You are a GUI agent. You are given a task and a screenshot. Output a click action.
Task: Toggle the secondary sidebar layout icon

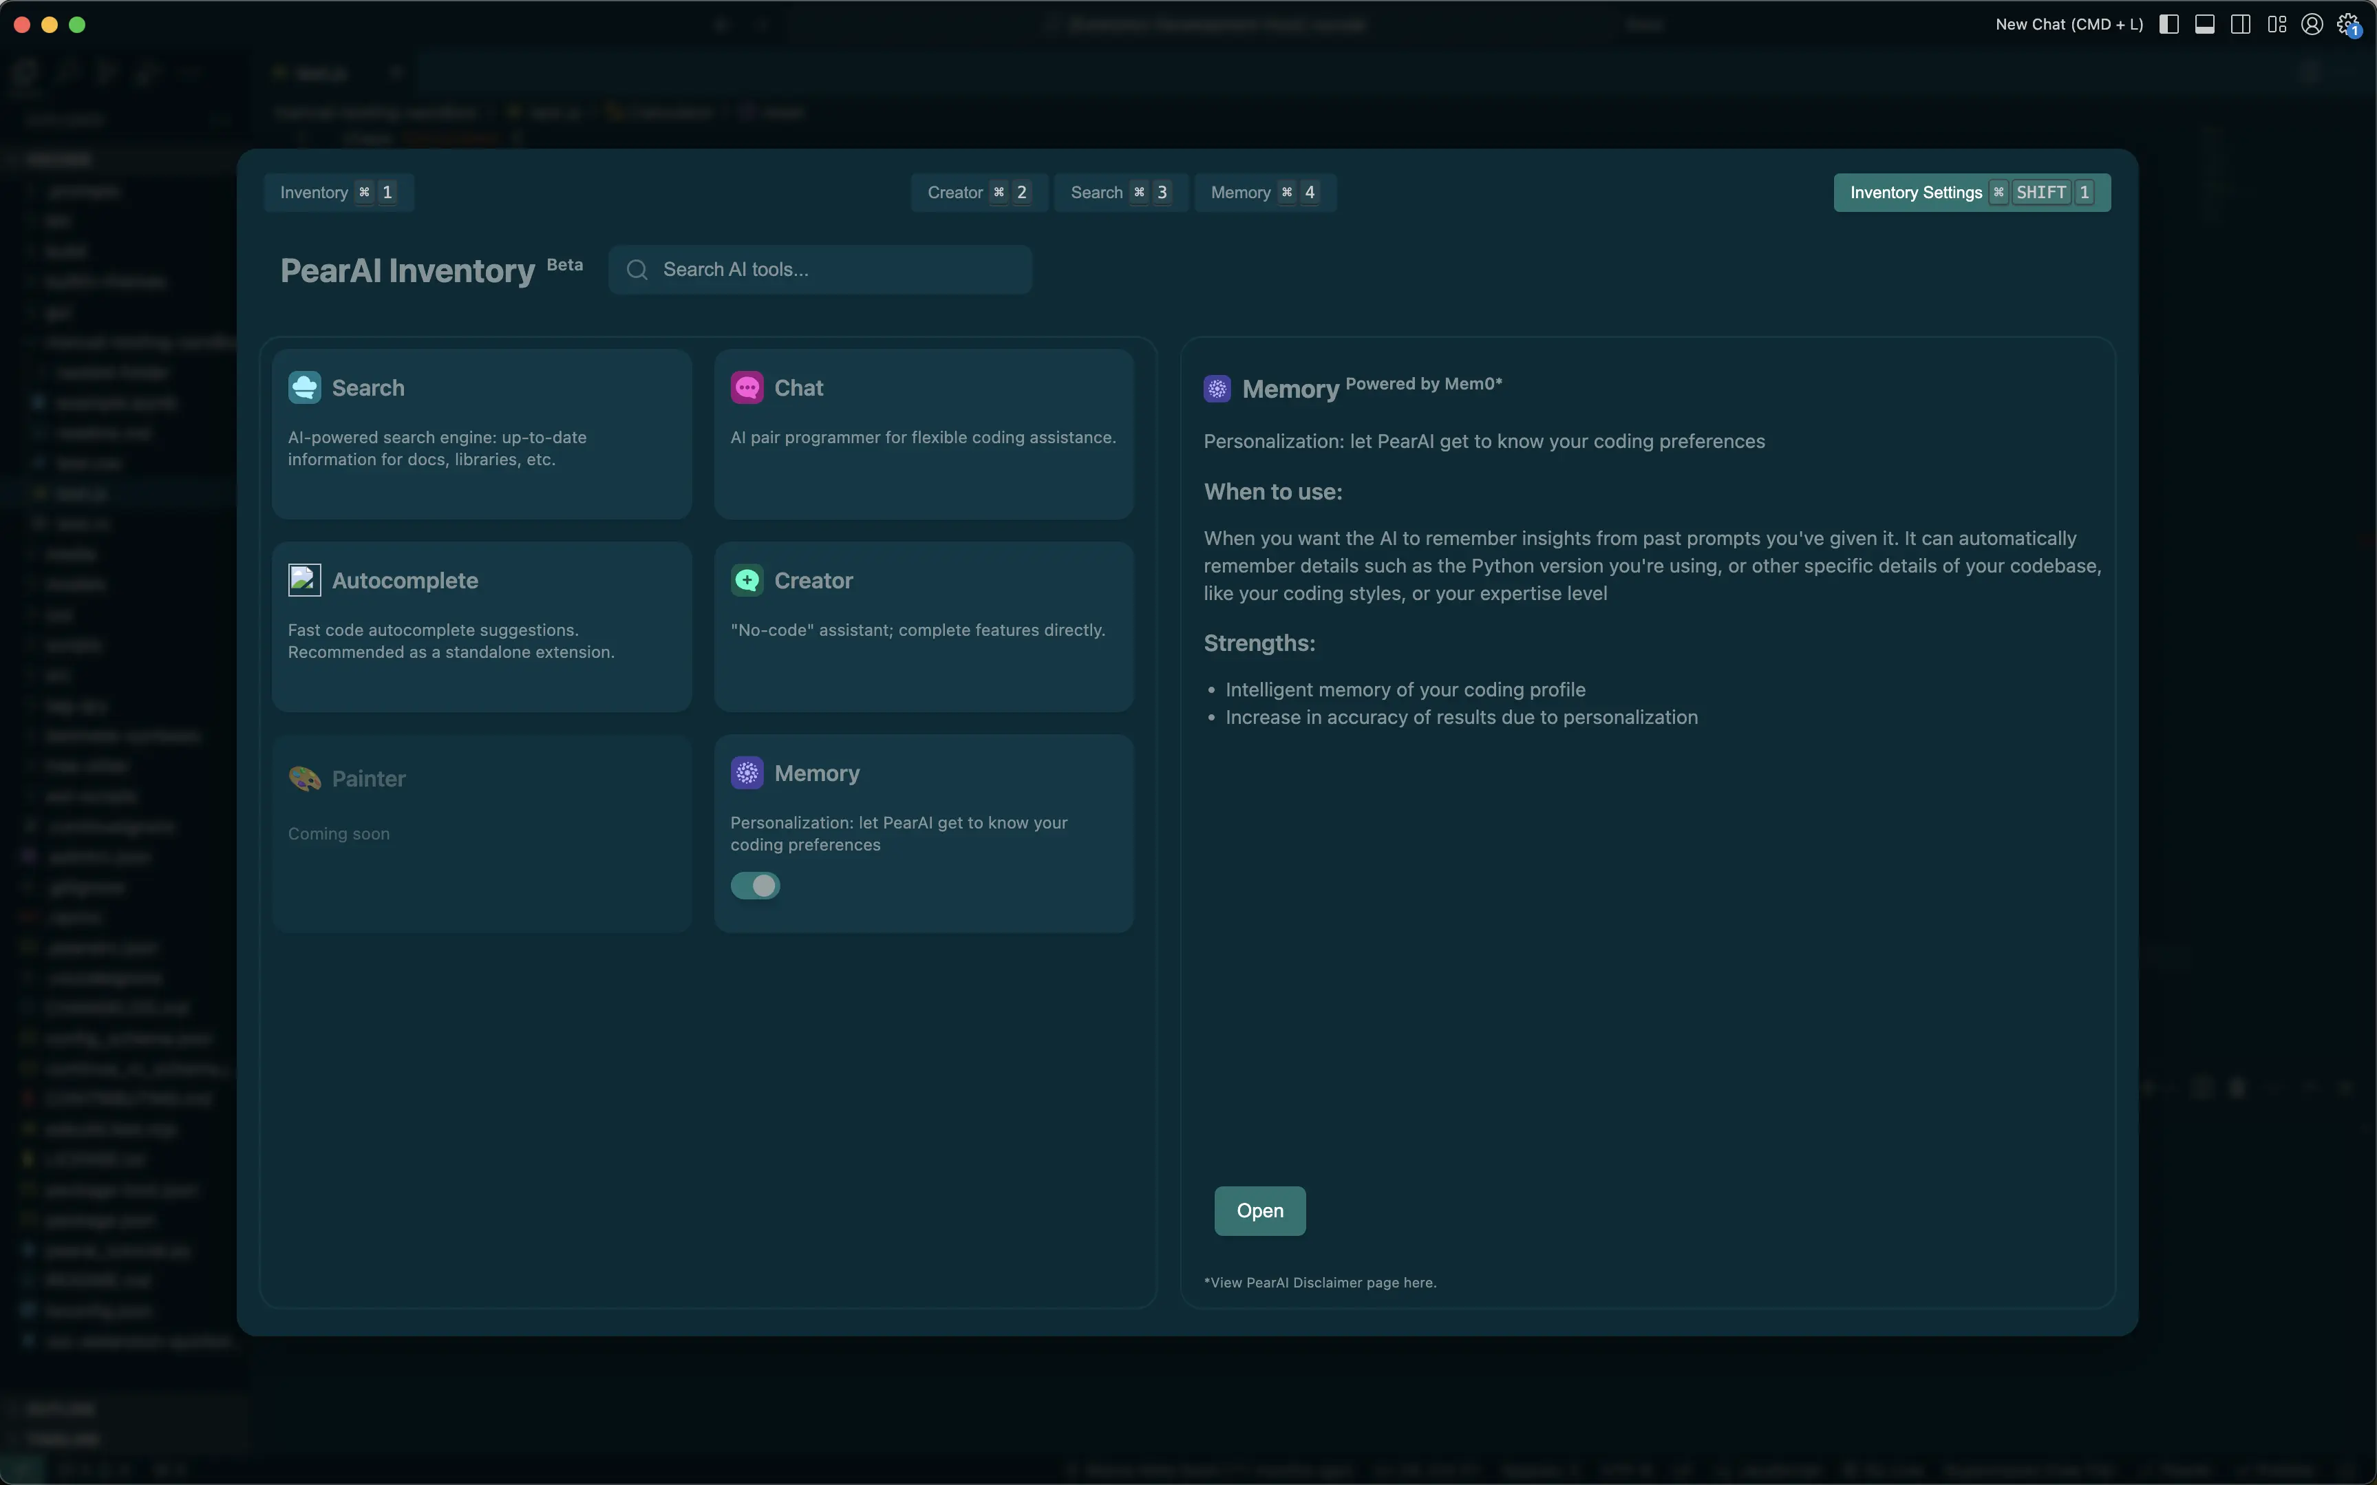[2241, 25]
